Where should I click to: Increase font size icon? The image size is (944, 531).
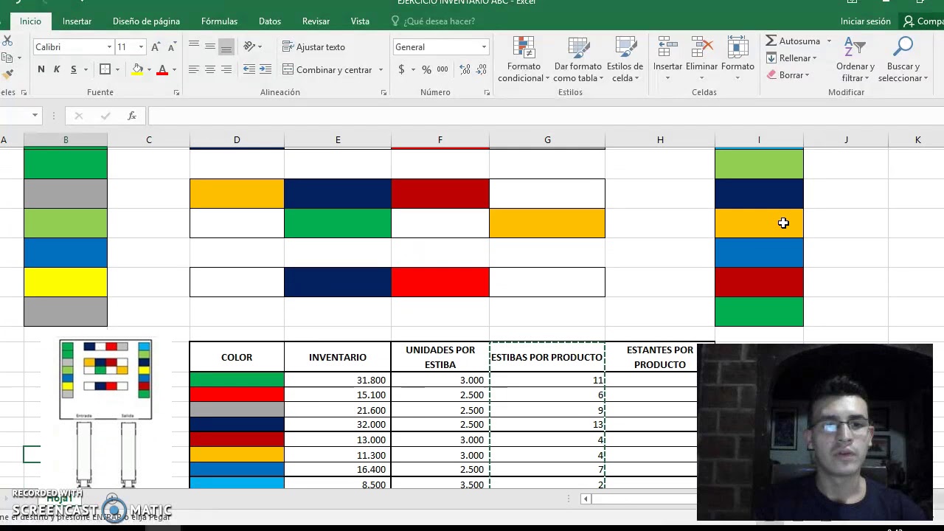pos(156,46)
